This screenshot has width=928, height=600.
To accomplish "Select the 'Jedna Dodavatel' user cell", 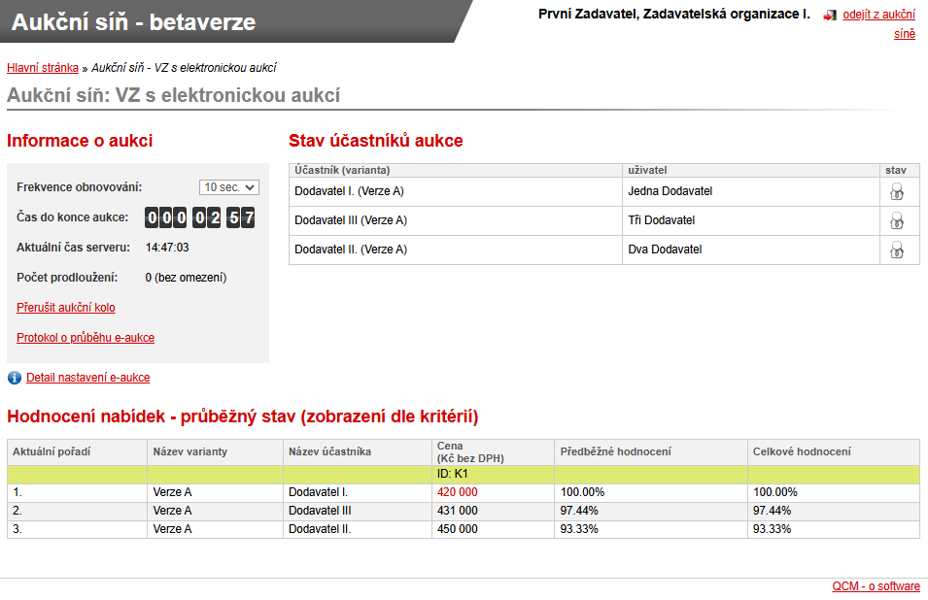I will (670, 192).
